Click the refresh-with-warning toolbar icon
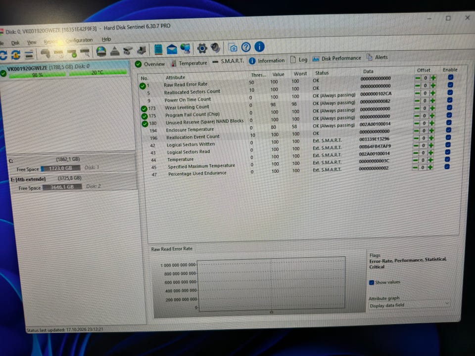This screenshot has width=475, height=356. point(16,55)
